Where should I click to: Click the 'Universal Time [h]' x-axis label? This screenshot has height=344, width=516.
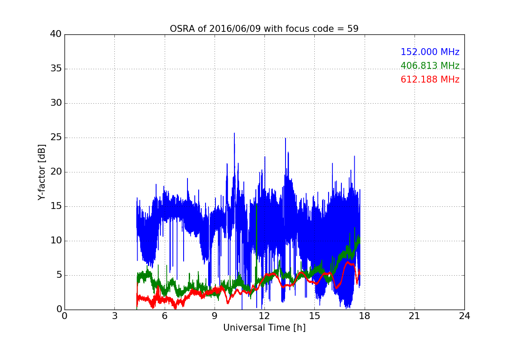tap(264, 328)
